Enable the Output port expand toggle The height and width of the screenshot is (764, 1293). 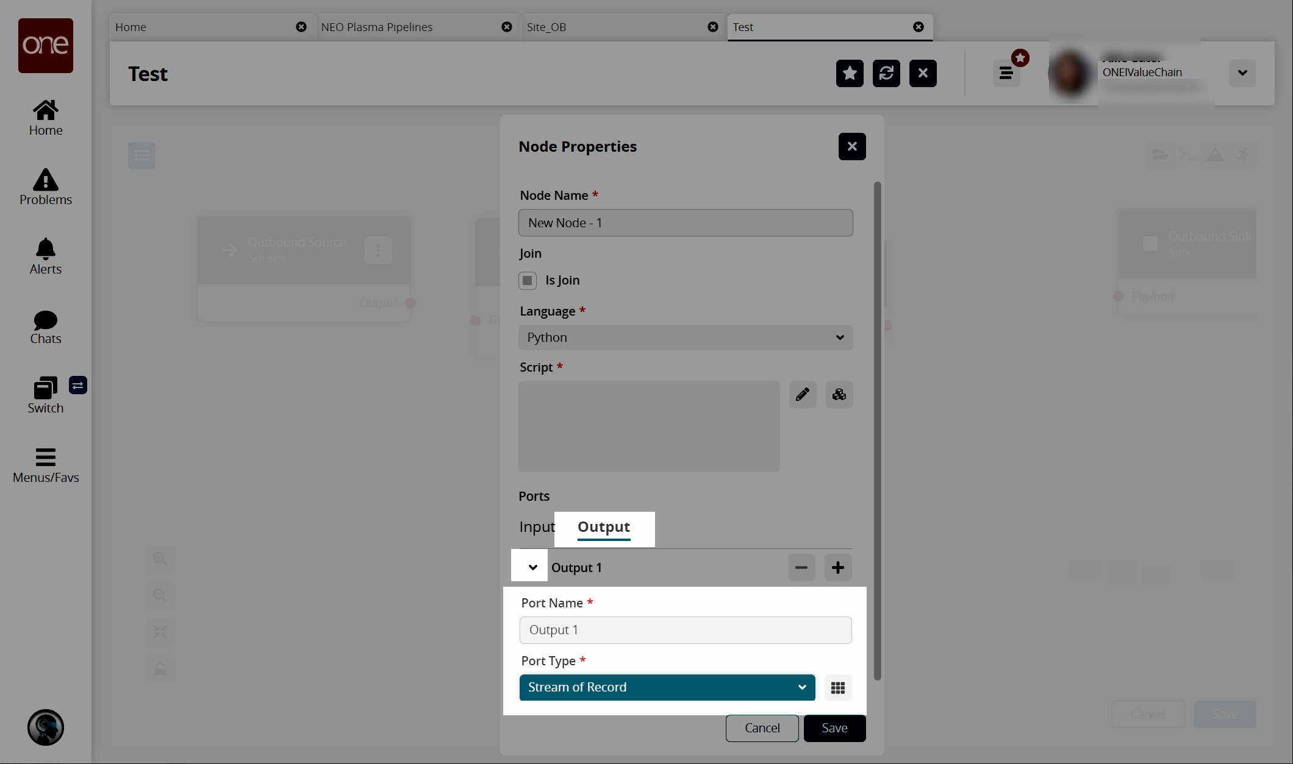click(532, 568)
